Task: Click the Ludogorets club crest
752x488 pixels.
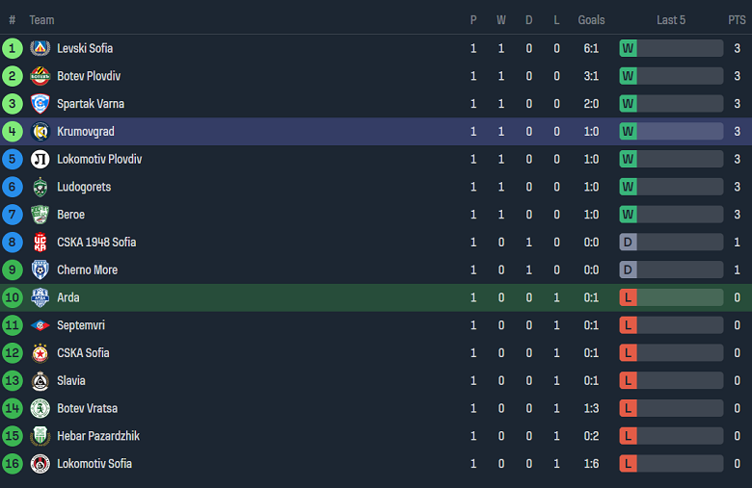Action: coord(40,187)
